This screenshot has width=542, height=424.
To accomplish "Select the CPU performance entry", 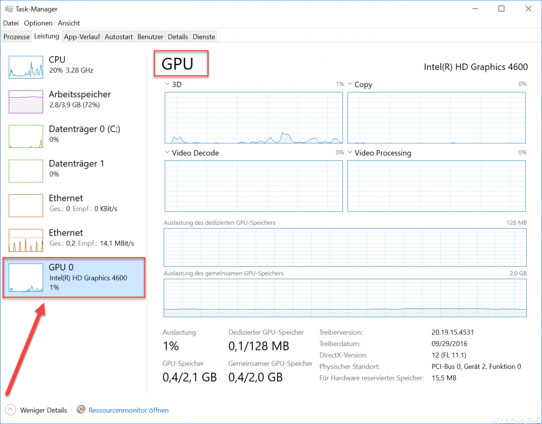I will 74,67.
